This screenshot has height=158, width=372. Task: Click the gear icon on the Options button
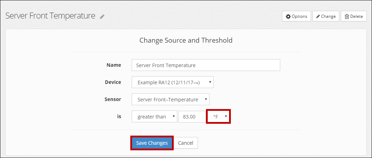click(x=288, y=16)
